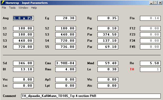The image size is (163, 100).
Task: Click the S2 field on the S1 row
Action: pyautogui.click(x=66, y=28)
